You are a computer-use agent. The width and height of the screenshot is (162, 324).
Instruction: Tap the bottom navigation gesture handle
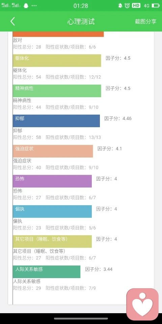point(81,319)
